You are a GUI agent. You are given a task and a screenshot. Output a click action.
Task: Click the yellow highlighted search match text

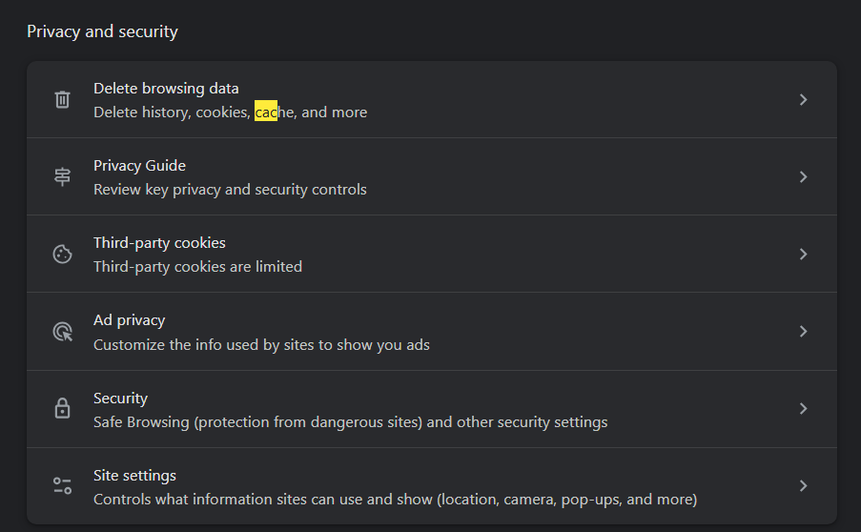tap(266, 113)
